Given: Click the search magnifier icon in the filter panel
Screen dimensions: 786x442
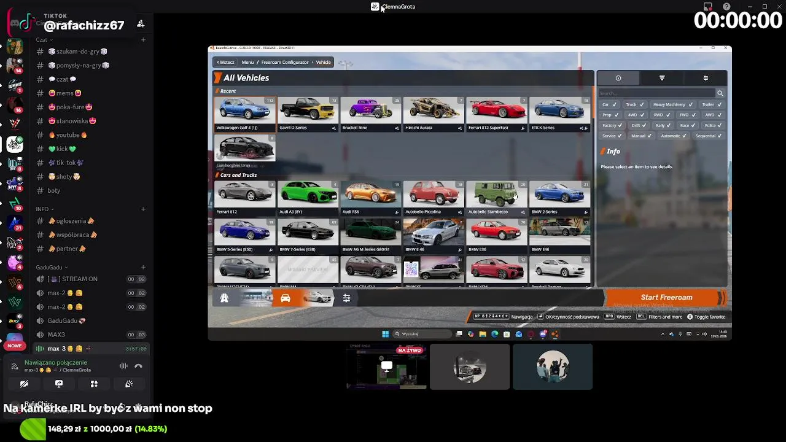Looking at the screenshot, I should [x=720, y=93].
